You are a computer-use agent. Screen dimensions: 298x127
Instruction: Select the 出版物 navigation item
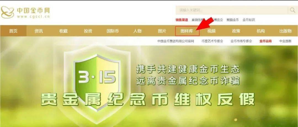point(286,31)
